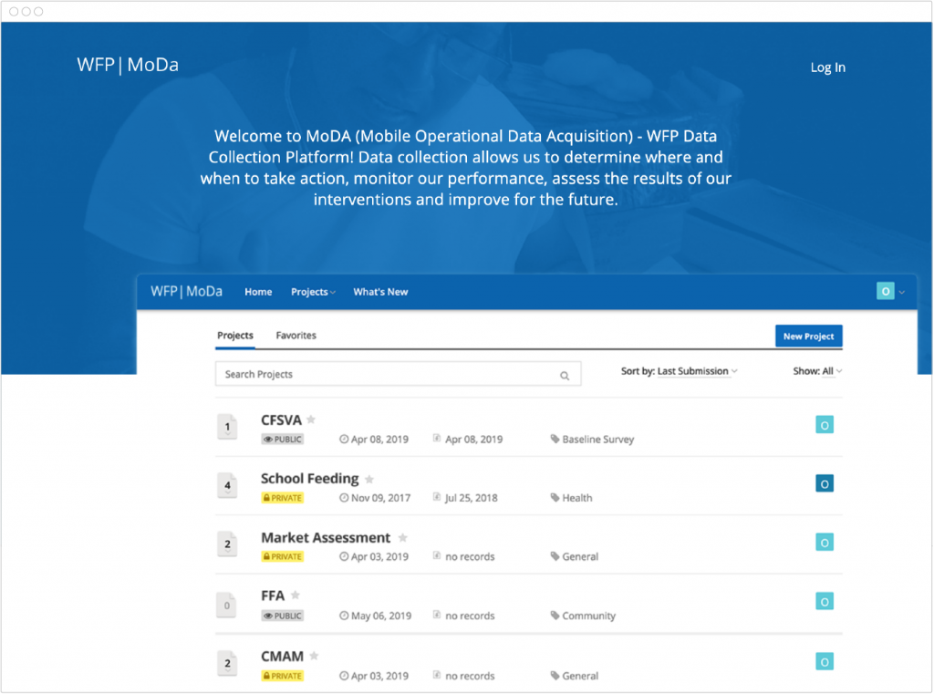Click CFSVA form count icon
Image resolution: width=934 pixels, height=694 pixels.
(x=227, y=427)
